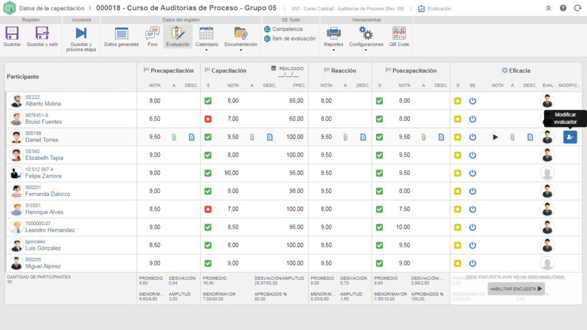Toggle Bruno Fuentes capacitación red status box
Viewport: 587px width, 330px height.
pyautogui.click(x=208, y=119)
